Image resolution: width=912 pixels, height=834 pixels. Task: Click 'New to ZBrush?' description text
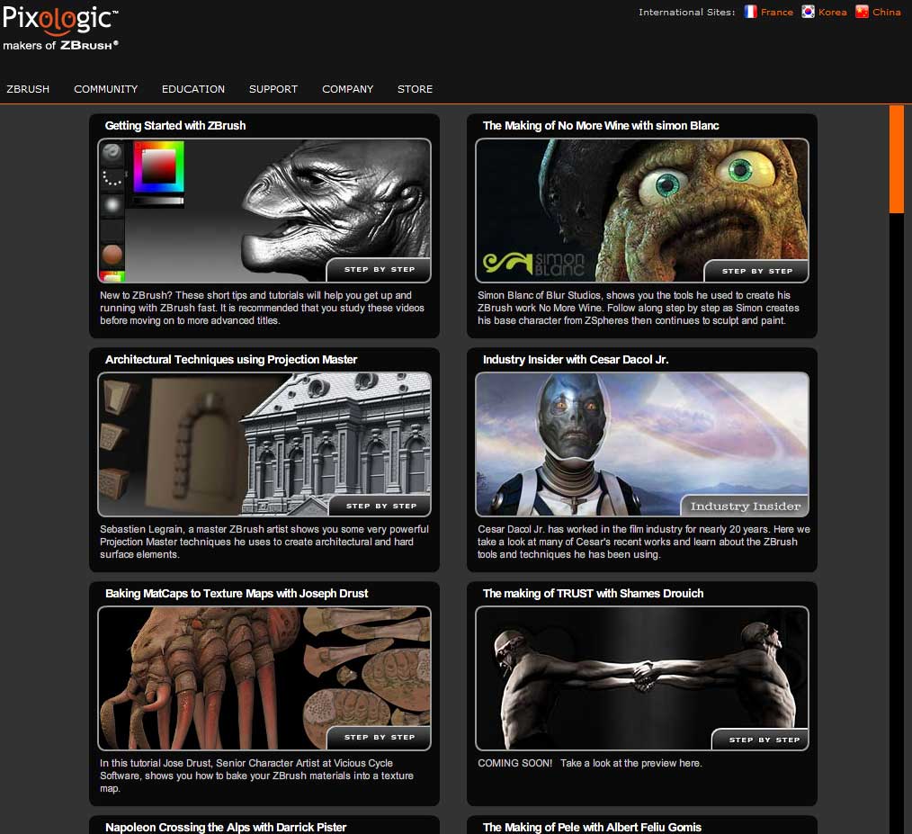(x=263, y=308)
